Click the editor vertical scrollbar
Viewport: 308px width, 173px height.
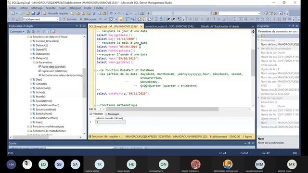click(x=253, y=63)
